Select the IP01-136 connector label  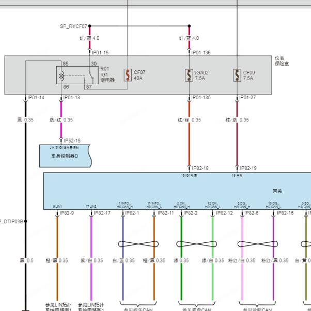pos(201,53)
